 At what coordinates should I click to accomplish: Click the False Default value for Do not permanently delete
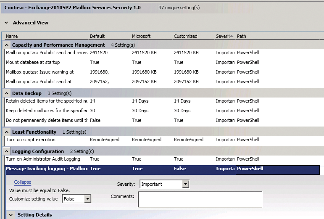coord(95,121)
